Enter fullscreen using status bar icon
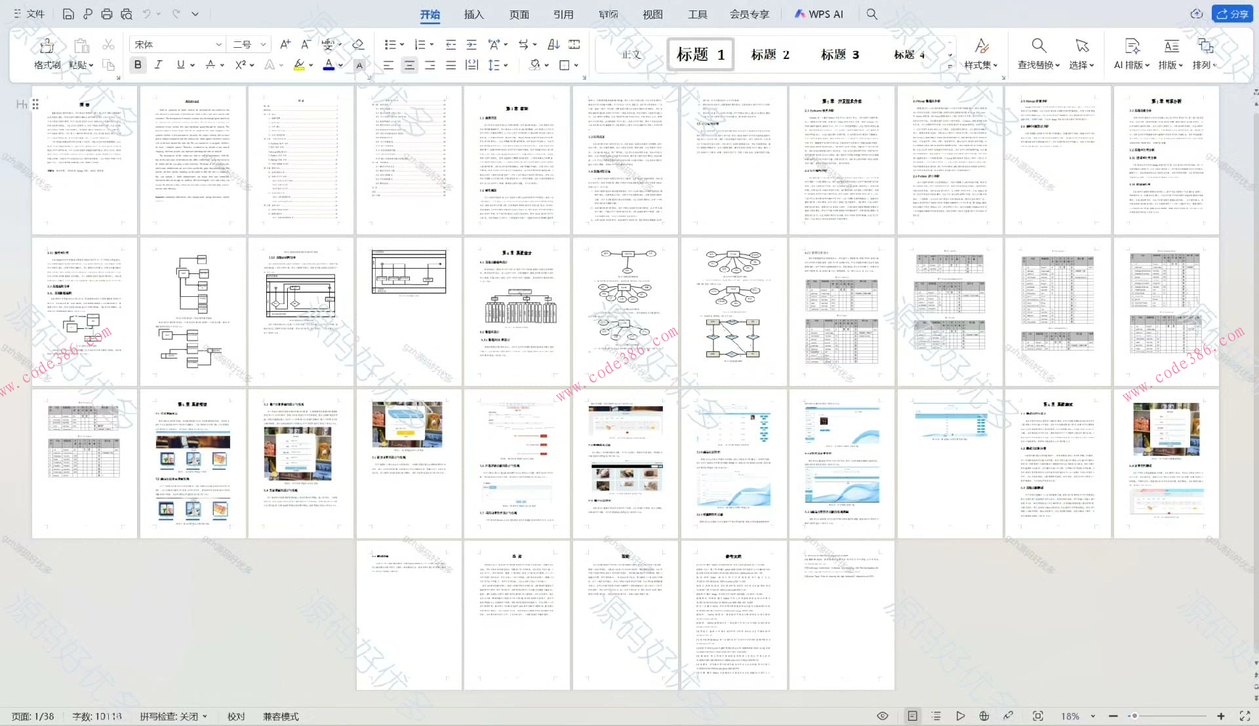 pos(1245,716)
